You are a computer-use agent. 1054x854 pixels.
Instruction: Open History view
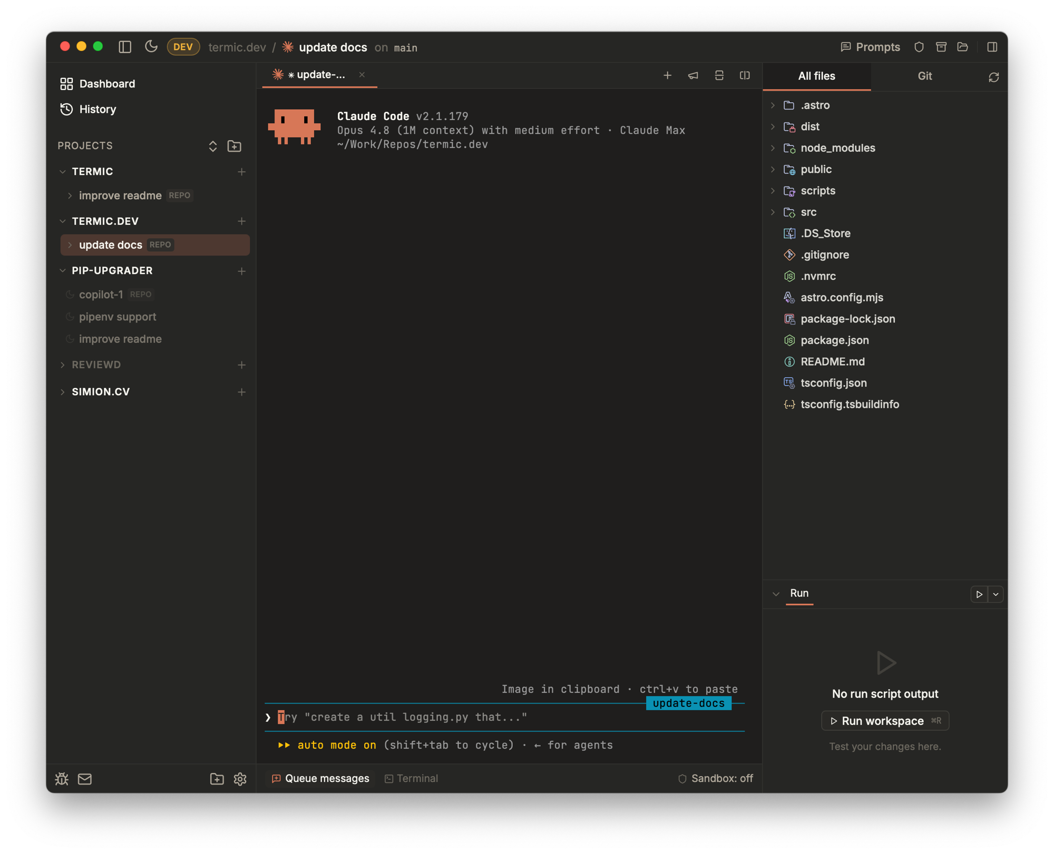(x=88, y=109)
